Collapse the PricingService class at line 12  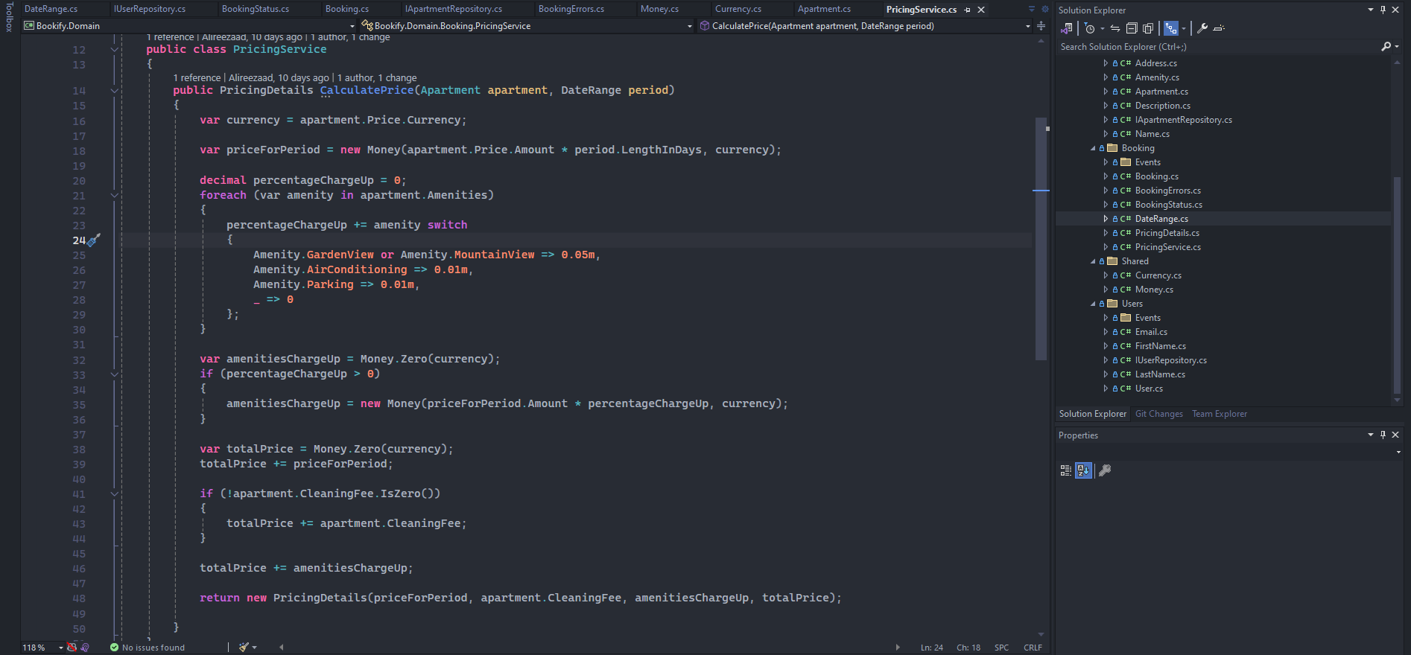point(114,49)
